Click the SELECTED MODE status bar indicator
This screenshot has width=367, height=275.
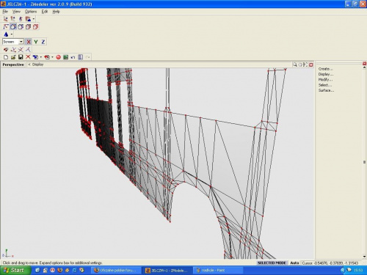coord(272,263)
